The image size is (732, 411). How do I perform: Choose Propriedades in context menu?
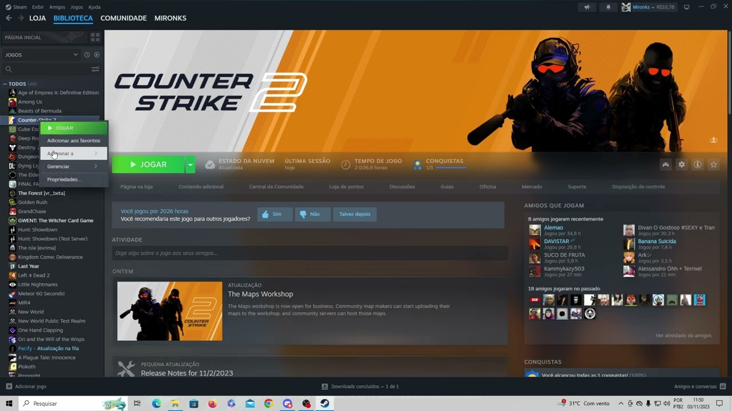(73, 179)
